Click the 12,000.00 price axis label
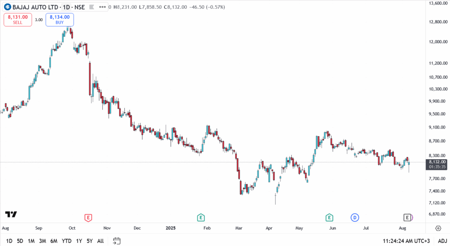 click(x=438, y=42)
